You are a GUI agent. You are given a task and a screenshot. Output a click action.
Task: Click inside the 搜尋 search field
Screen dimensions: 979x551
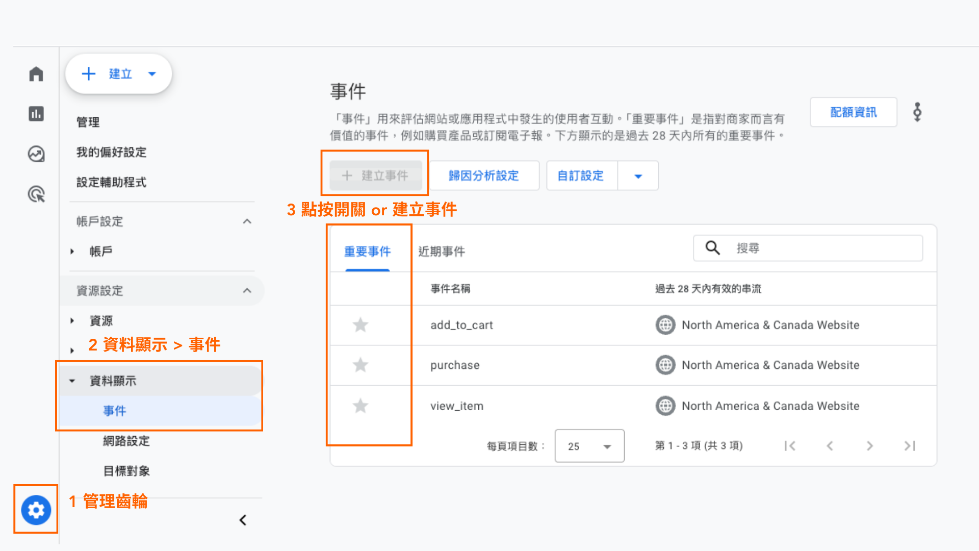pos(790,248)
